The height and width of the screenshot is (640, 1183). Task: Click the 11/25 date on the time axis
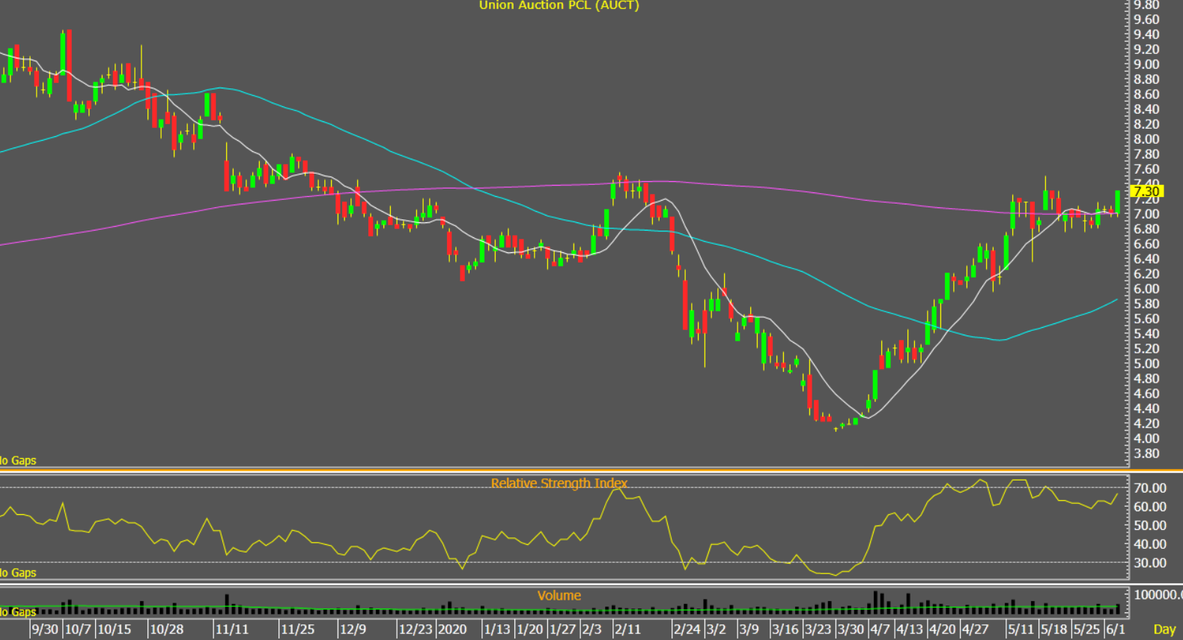[x=298, y=630]
